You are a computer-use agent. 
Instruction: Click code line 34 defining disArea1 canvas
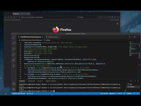click(x=56, y=47)
